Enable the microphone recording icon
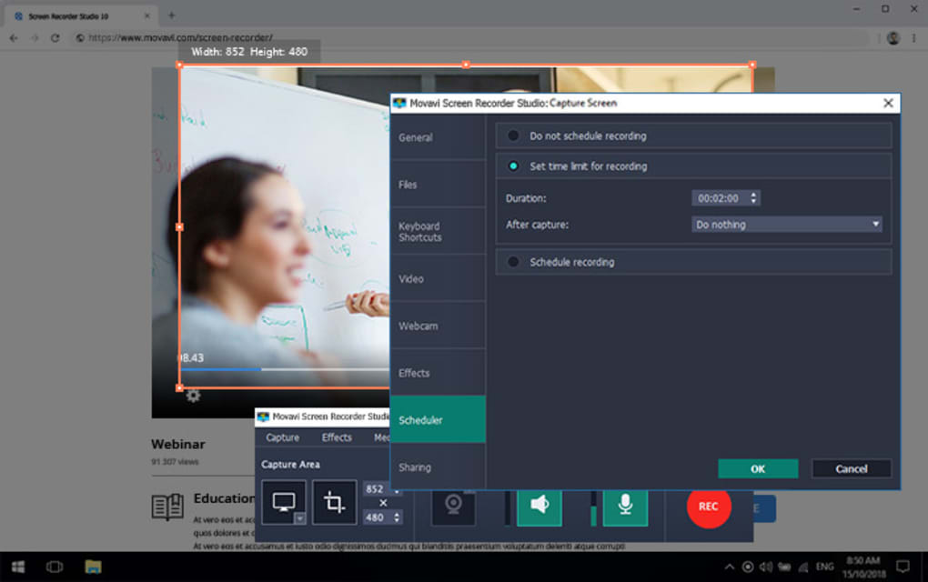This screenshot has height=582, width=928. (x=625, y=507)
